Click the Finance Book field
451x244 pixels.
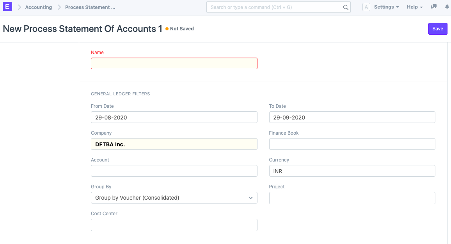point(352,144)
